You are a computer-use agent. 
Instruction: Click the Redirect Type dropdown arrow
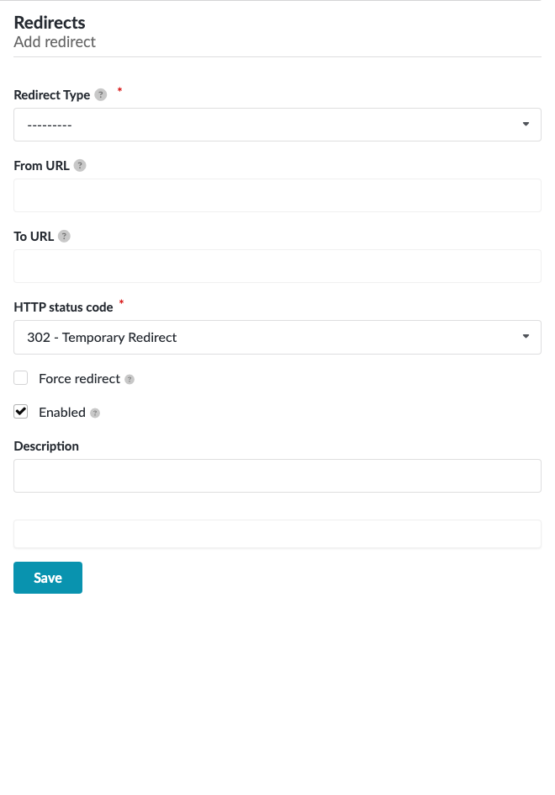(x=526, y=124)
